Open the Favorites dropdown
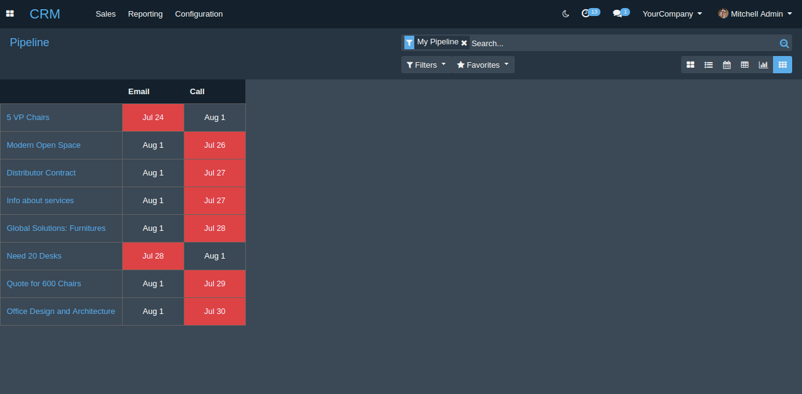This screenshot has height=394, width=802. [483, 65]
